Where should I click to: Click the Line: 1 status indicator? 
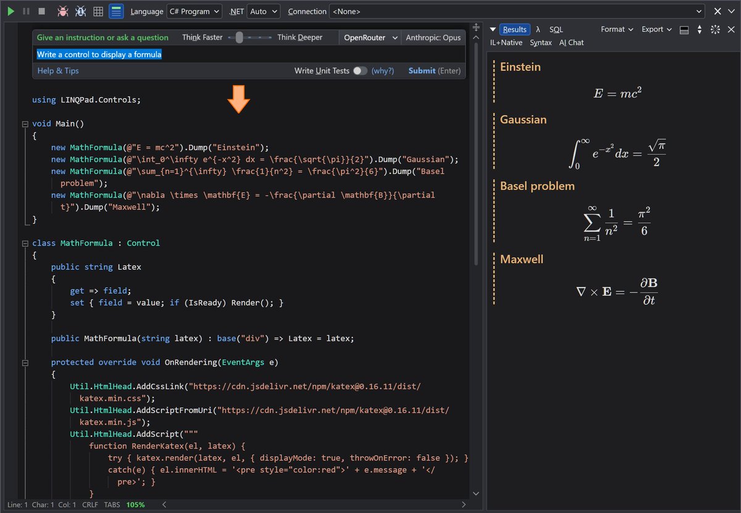point(17,505)
